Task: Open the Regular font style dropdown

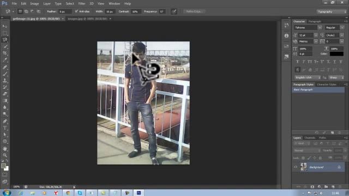Action: point(342,28)
